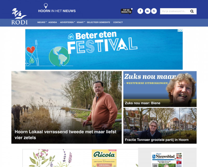The image size is (208, 167).
Task: Expand the Adverteren dropdown menu
Action: pos(68,22)
